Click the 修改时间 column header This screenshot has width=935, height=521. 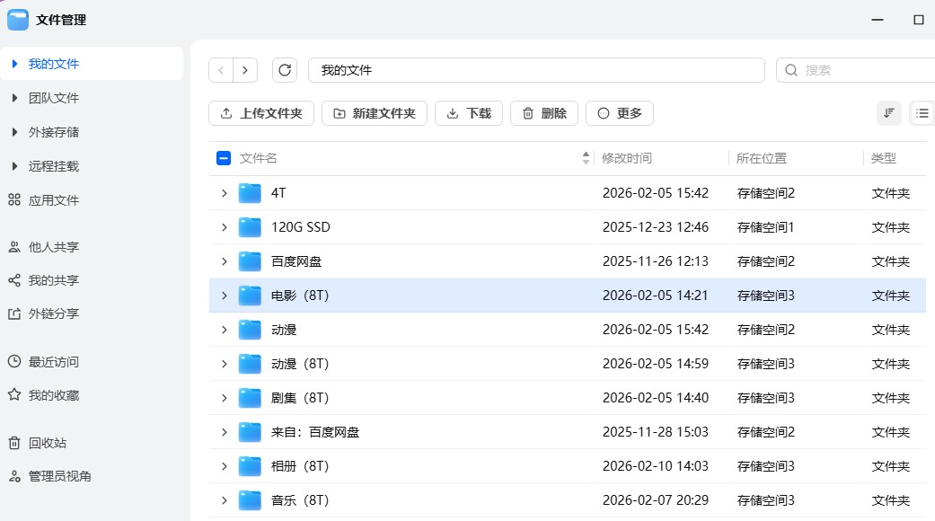(627, 158)
